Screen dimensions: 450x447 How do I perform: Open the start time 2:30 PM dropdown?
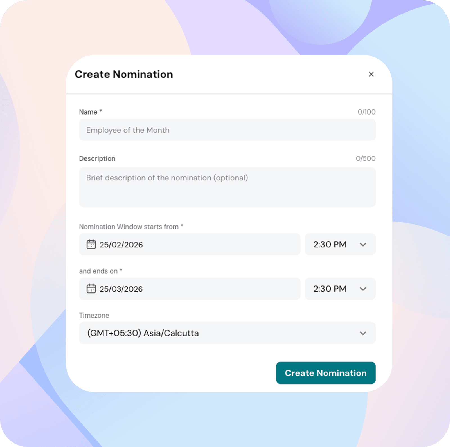click(x=330, y=245)
